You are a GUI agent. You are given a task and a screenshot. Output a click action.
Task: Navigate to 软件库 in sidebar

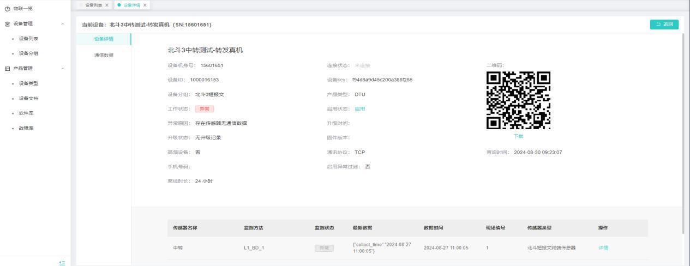[26, 113]
